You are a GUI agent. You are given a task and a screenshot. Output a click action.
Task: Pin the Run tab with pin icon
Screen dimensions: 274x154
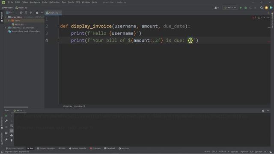(6, 139)
